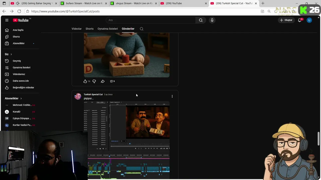
Task: Select the Gönderiler tab
Action: pyautogui.click(x=128, y=29)
